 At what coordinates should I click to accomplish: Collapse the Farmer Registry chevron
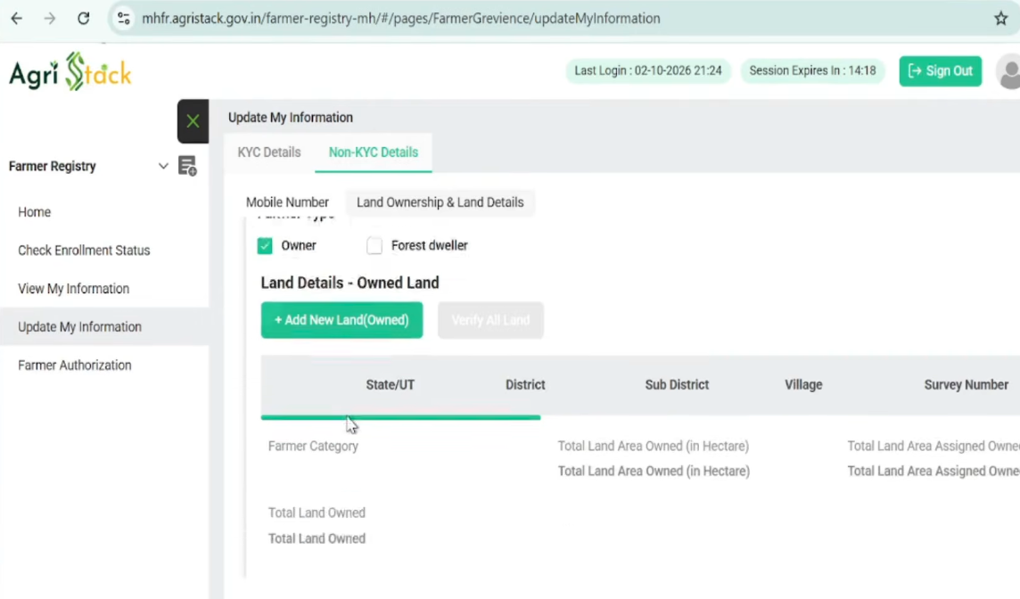(x=163, y=166)
